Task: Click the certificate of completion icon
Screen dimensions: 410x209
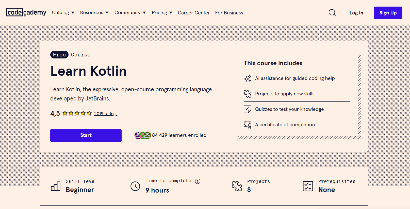Action: pyautogui.click(x=248, y=125)
